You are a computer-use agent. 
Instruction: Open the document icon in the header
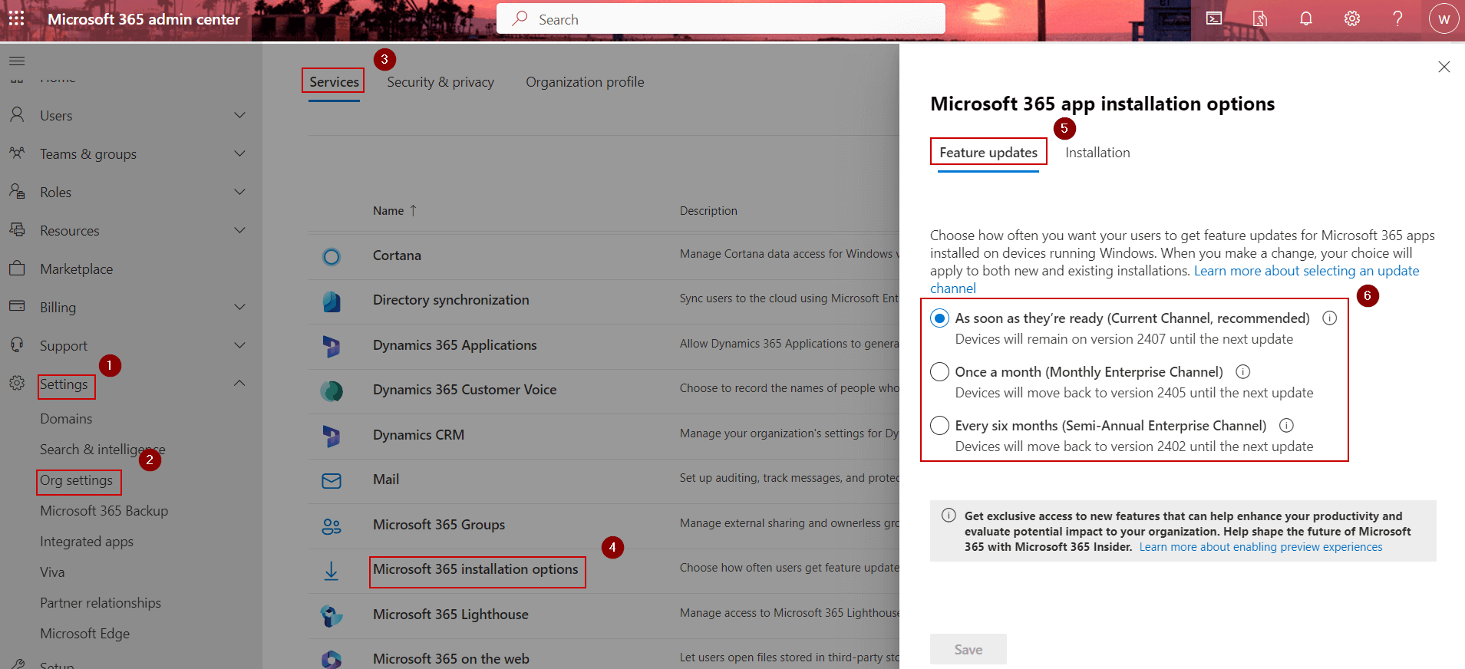click(x=1260, y=18)
